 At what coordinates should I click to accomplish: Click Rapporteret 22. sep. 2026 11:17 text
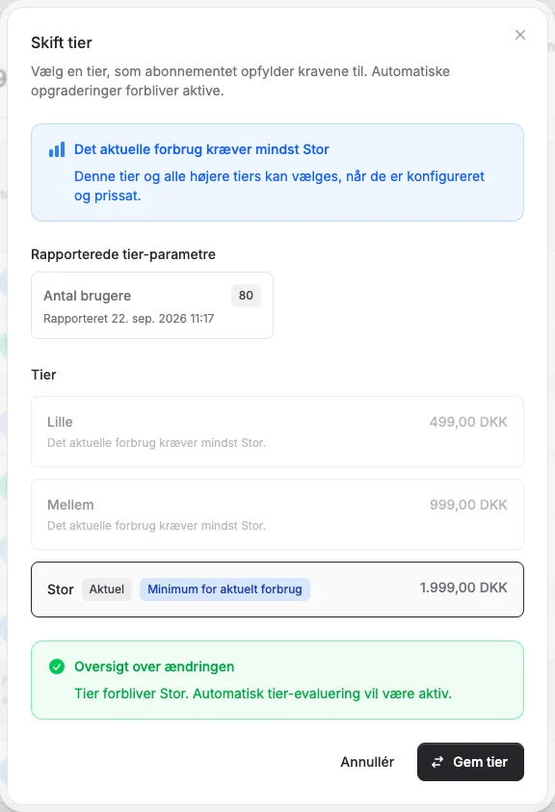click(128, 319)
